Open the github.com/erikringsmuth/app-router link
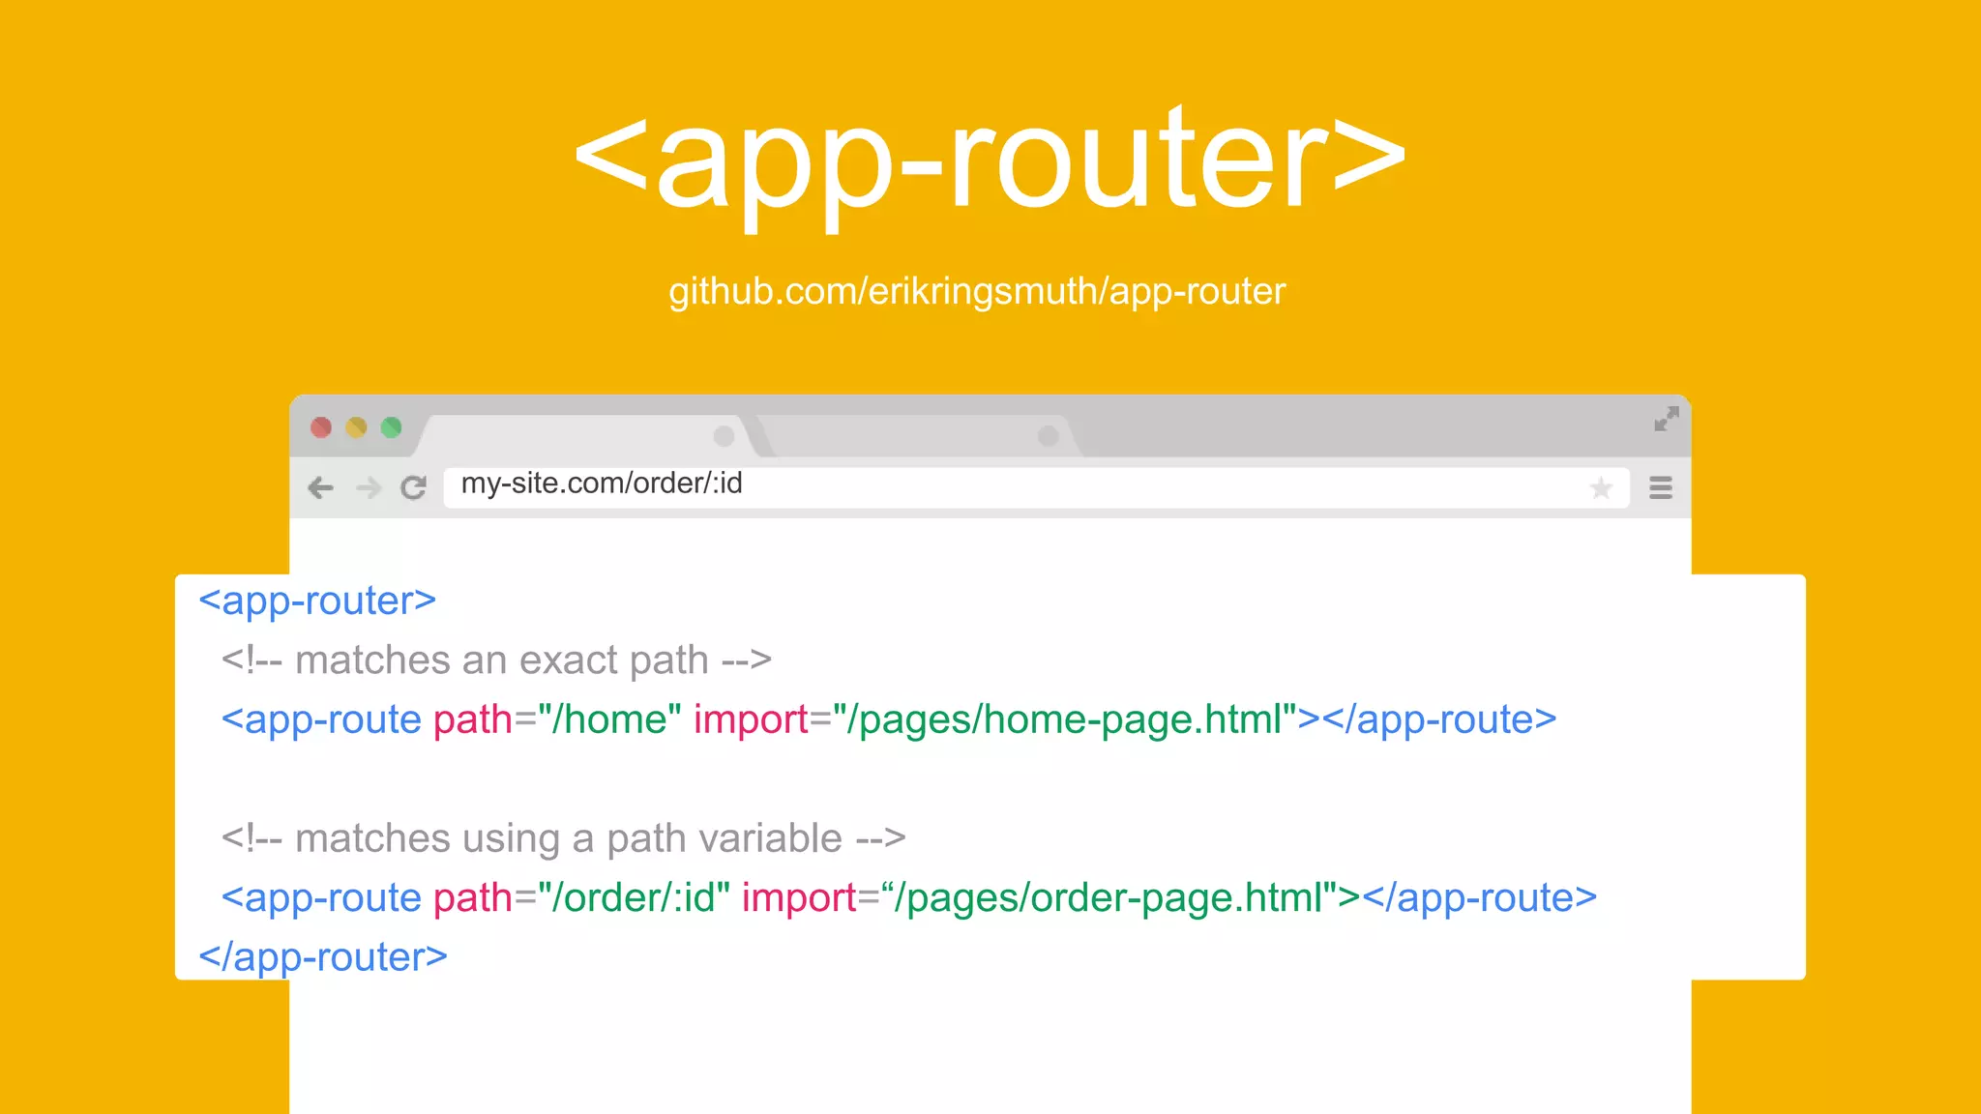This screenshot has height=1114, width=1981. (977, 292)
